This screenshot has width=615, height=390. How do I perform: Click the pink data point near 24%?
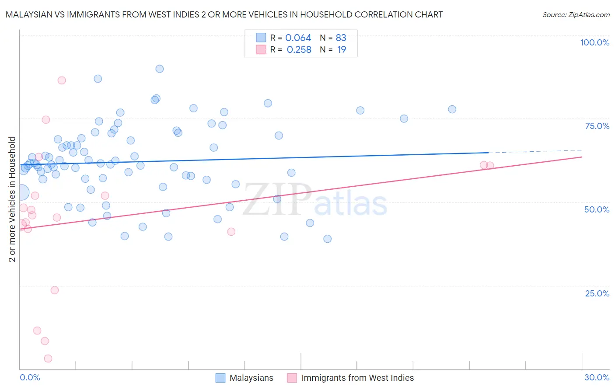point(55,290)
